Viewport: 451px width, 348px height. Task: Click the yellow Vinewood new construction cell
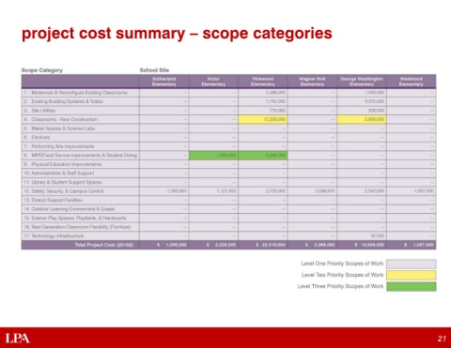[x=263, y=119]
